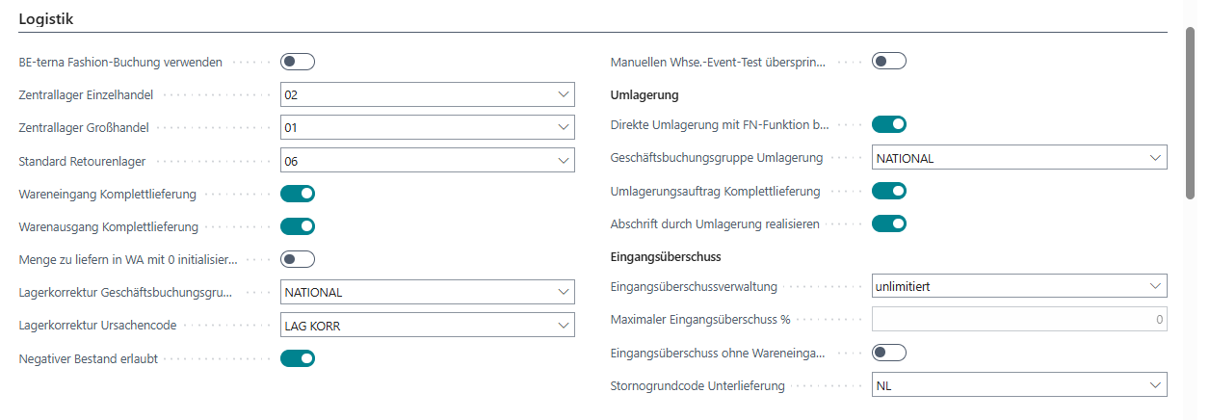Enable Eingangsüberschuss ohne Wareneingang switch
The image size is (1210, 420).
[x=889, y=353]
